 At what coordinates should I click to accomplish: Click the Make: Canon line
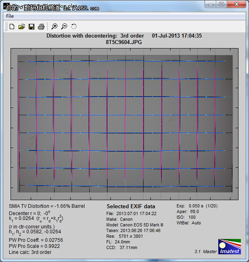pyautogui.click(x=120, y=219)
